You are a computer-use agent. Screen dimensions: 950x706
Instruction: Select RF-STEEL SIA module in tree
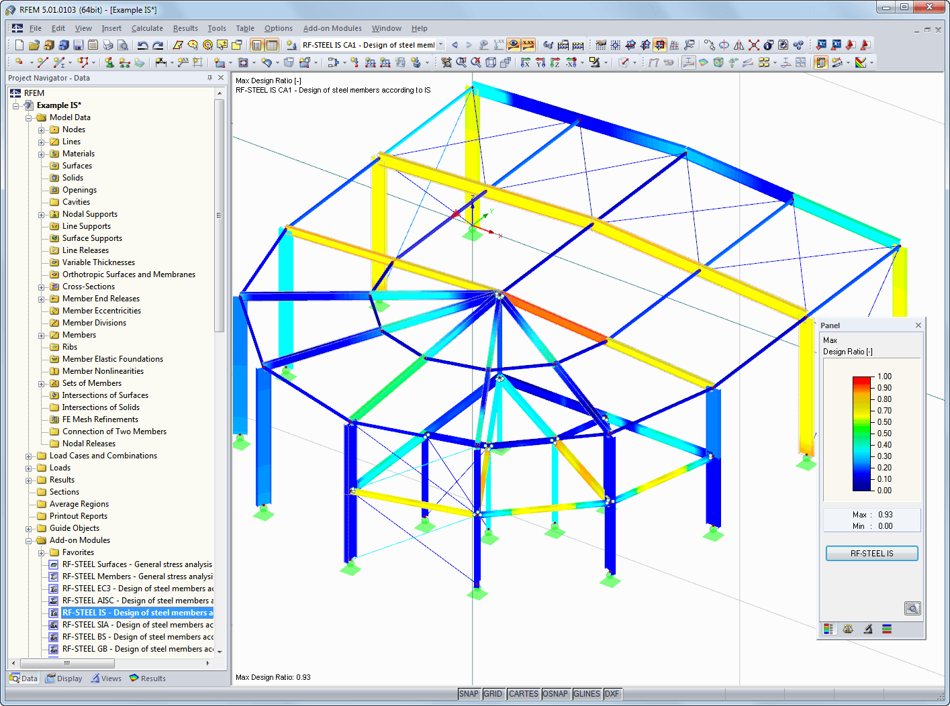138,625
